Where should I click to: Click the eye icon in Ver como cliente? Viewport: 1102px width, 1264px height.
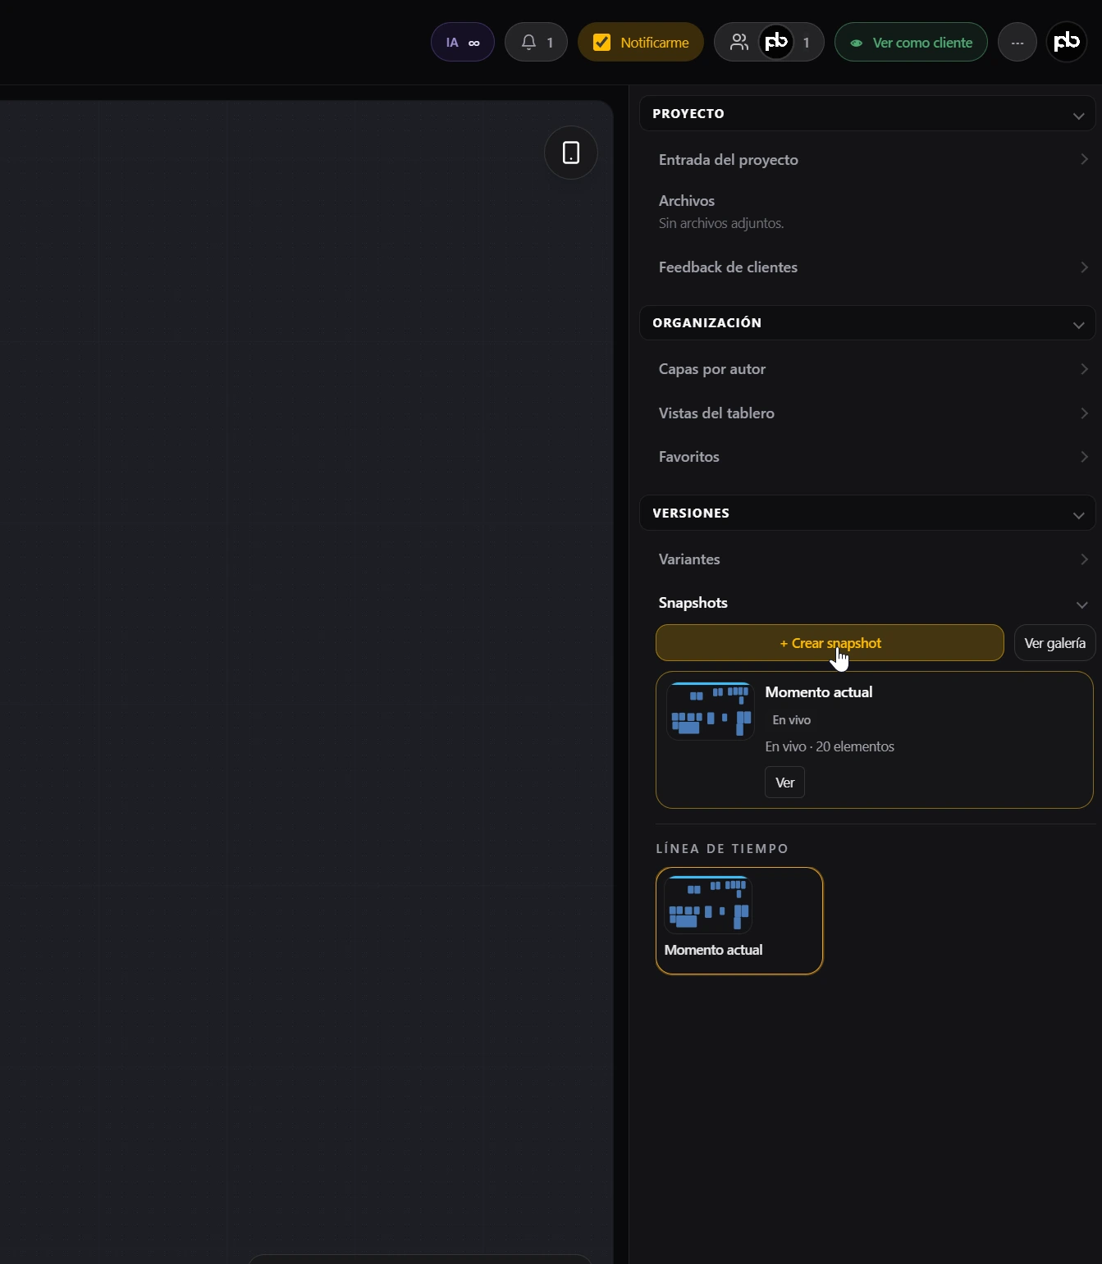coord(857,43)
